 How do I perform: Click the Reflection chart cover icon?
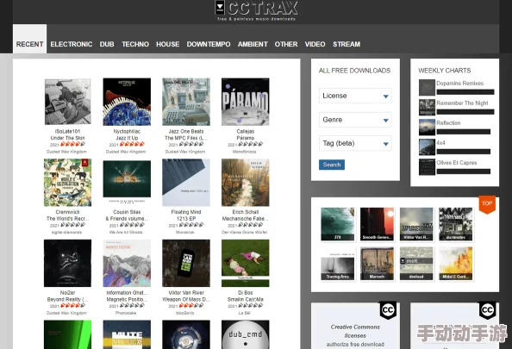[428, 127]
